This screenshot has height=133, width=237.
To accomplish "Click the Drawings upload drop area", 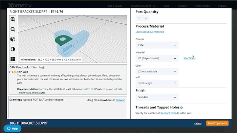I will [x=68, y=107].
